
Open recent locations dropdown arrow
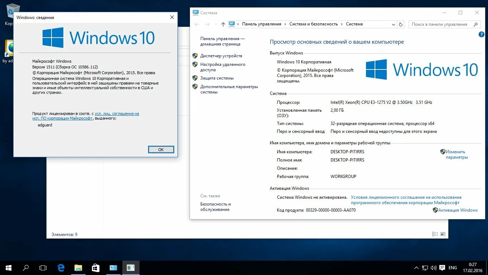[x=215, y=24]
